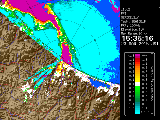Click the right-column '1.3' legend value
The image size is (160, 120).
(x=145, y=60)
